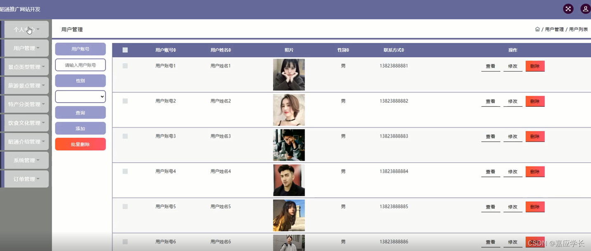The width and height of the screenshot is (591, 251).
Task: Expand the 特产分类管理 sidebar menu
Action: tap(26, 104)
